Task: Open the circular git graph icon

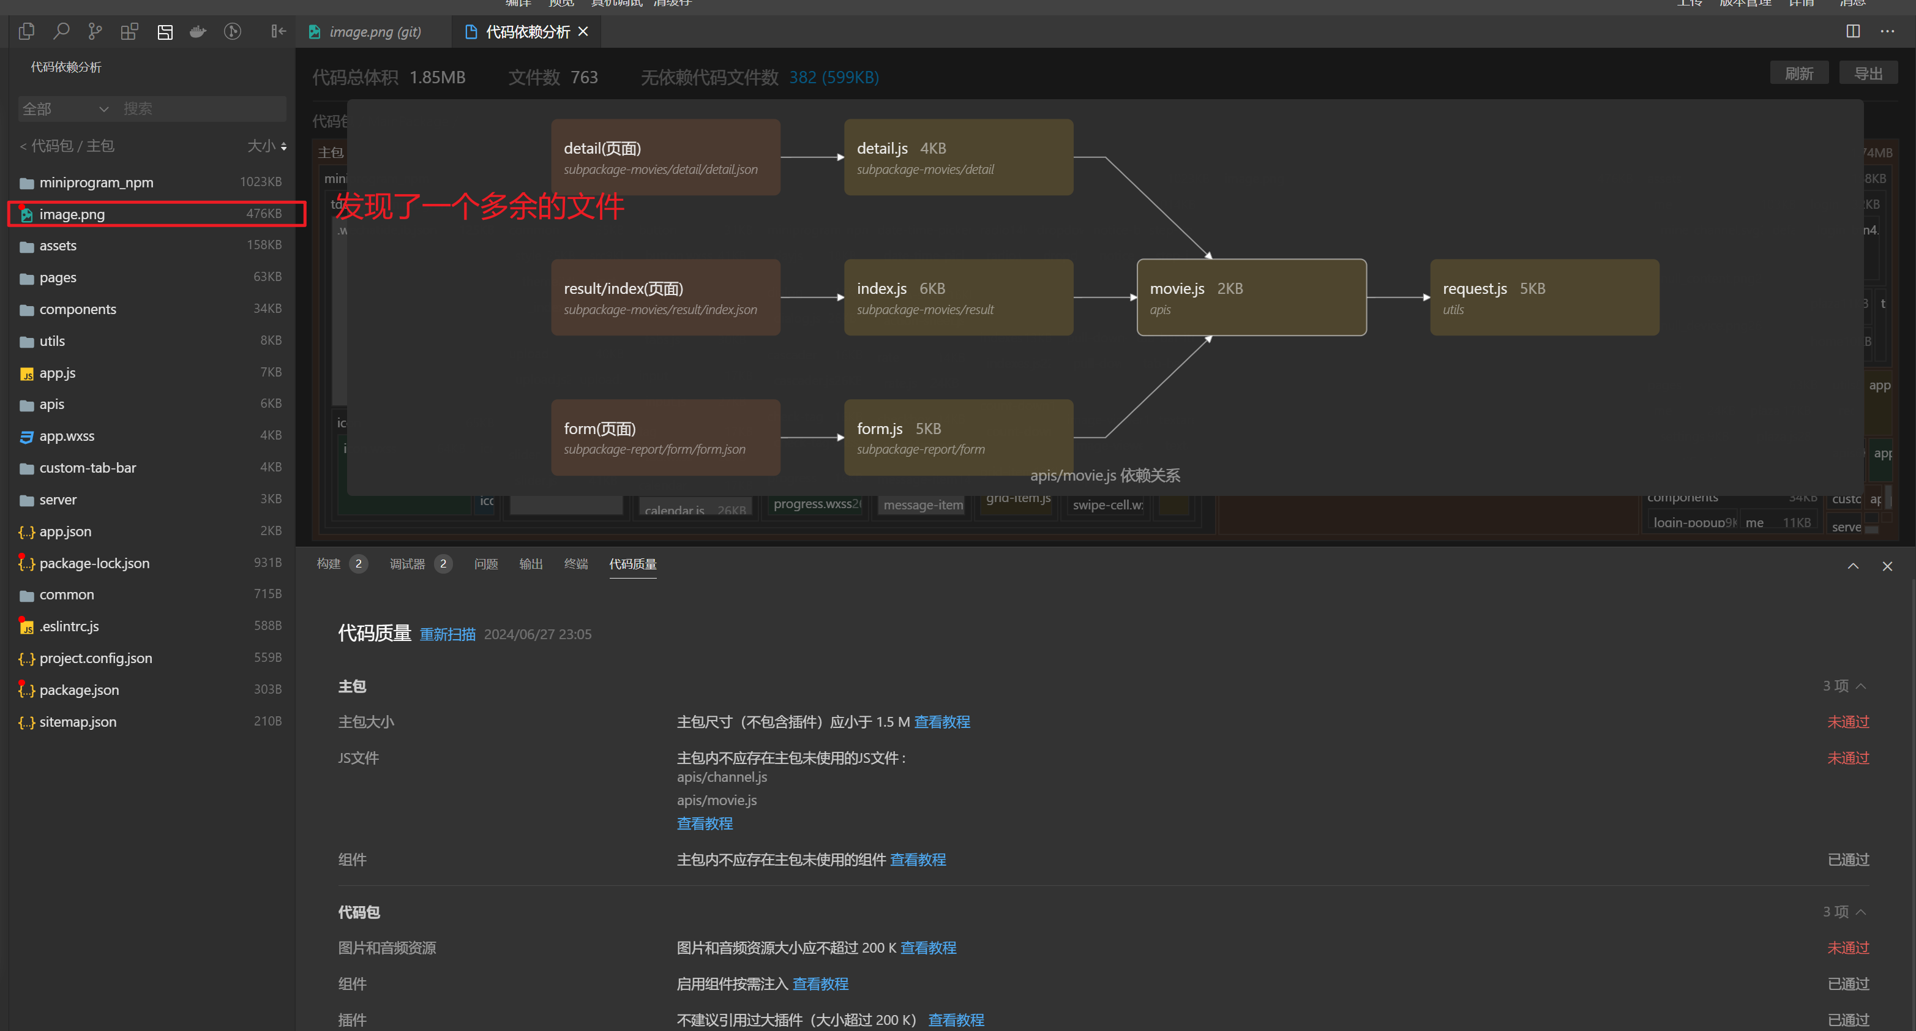Action: tap(233, 31)
